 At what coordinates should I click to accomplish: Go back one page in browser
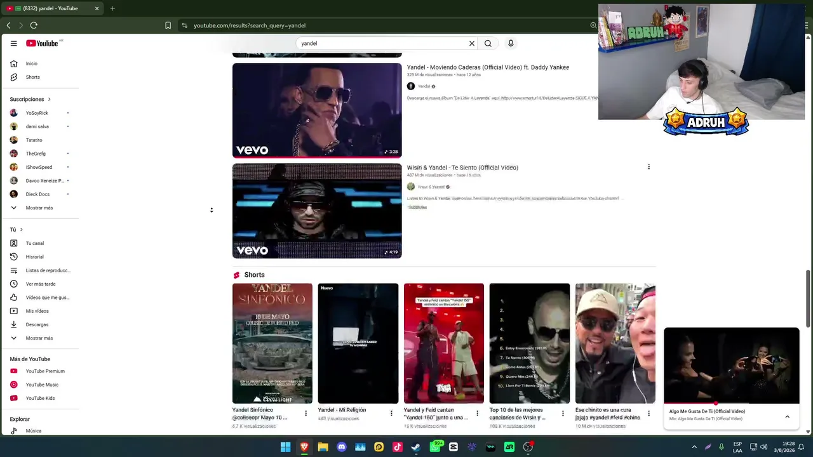[x=8, y=25]
